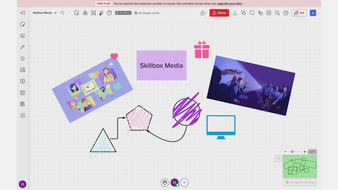The image size is (338, 190).
Task: Select the blue monitor icon on canvas
Action: [x=221, y=127]
